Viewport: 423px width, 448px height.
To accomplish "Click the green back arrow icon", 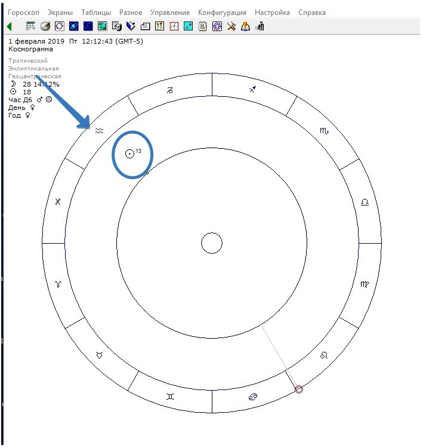I will [9, 26].
